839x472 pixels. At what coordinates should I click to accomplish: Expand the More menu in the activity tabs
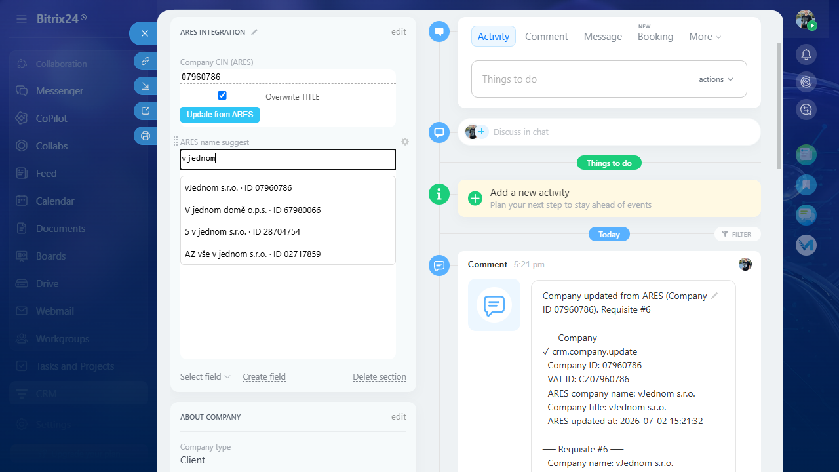tap(705, 37)
